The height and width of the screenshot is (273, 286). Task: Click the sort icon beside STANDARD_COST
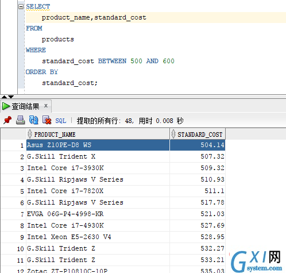[x=173, y=134]
